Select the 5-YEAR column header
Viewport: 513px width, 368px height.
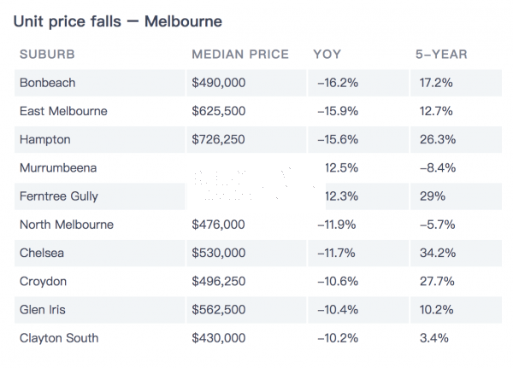pyautogui.click(x=441, y=55)
